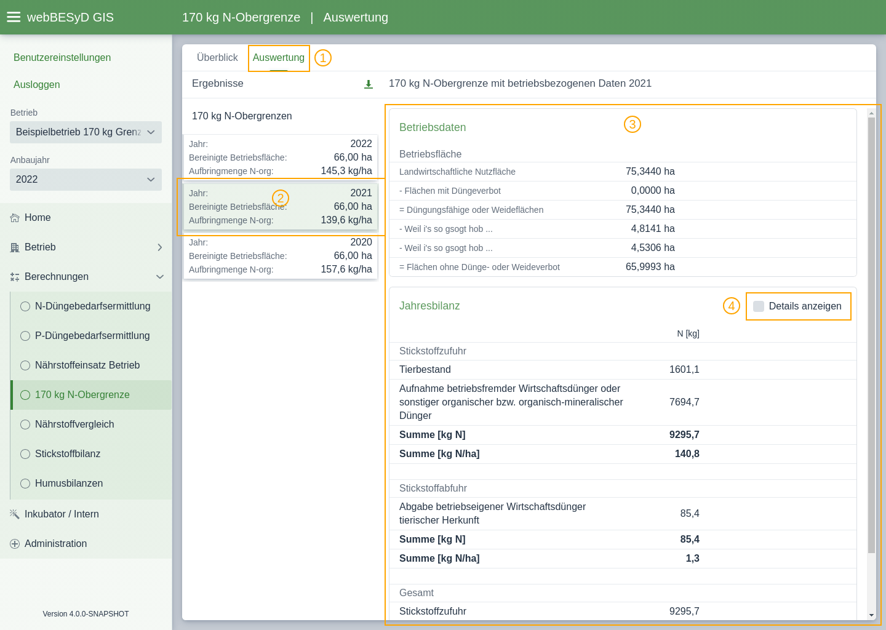
Task: Click the Stickstoffabfuhr subsection heading
Action: coord(433,488)
